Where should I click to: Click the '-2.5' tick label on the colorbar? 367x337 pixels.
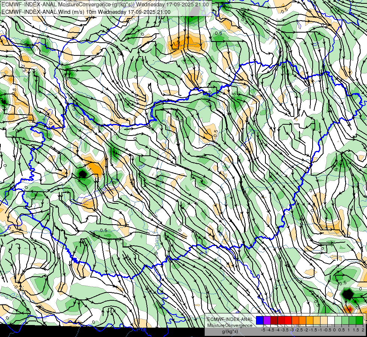point(299,330)
